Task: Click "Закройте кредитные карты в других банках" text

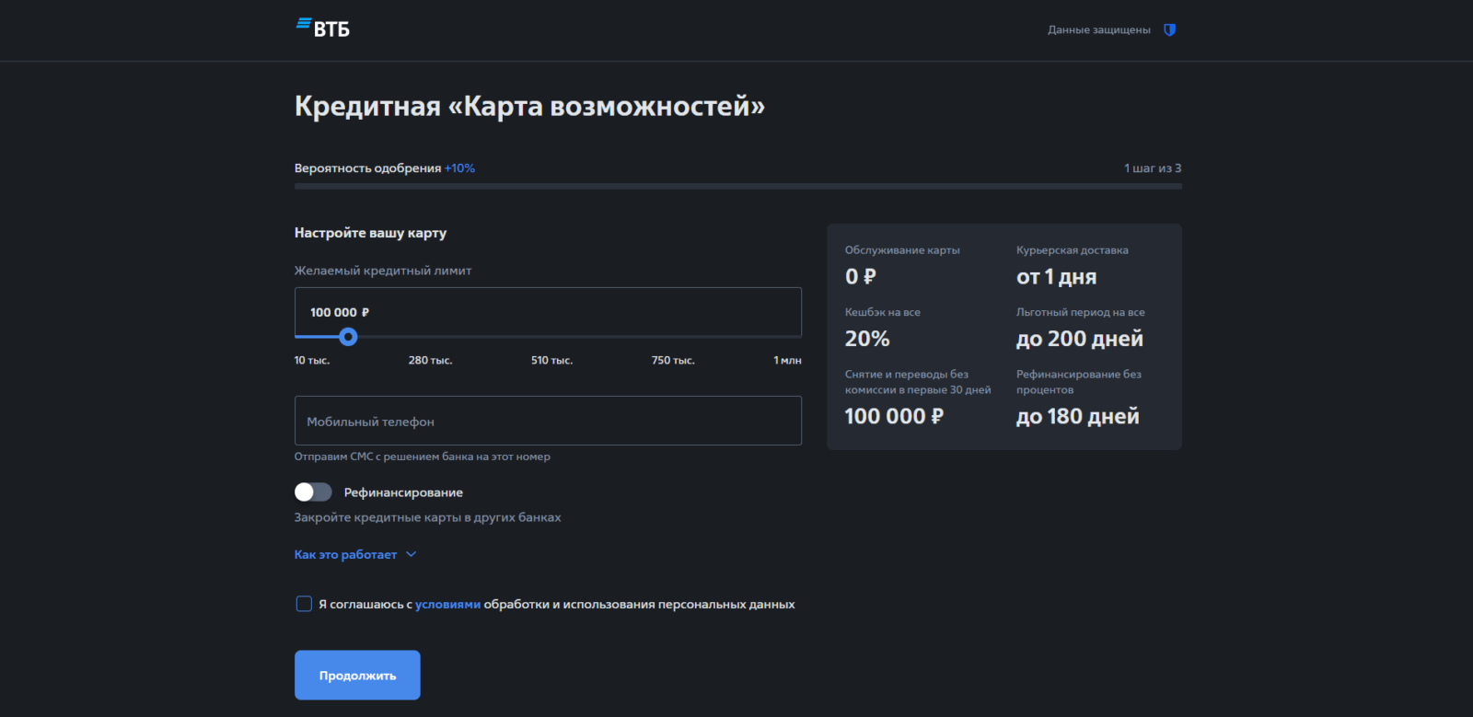Action: pos(427,517)
